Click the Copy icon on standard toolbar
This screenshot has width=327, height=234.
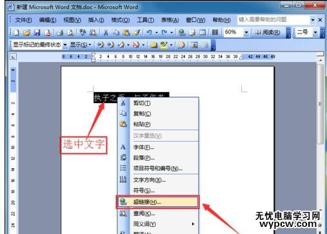click(x=116, y=32)
